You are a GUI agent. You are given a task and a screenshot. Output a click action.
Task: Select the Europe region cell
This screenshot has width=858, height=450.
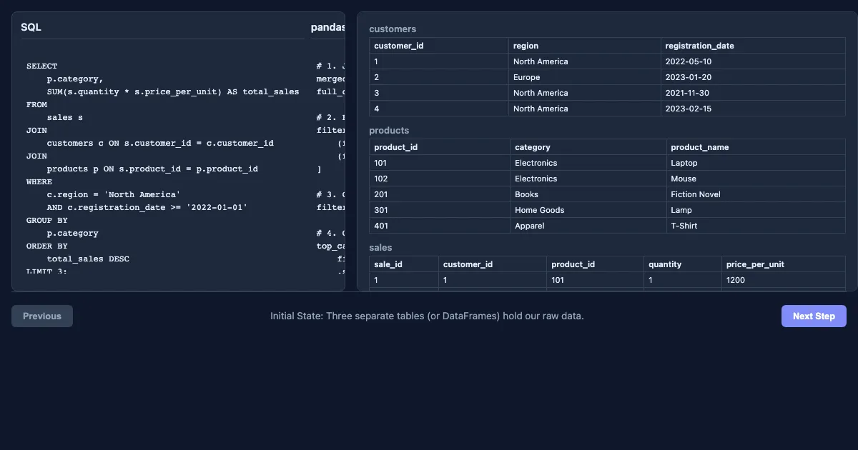[x=585, y=77]
